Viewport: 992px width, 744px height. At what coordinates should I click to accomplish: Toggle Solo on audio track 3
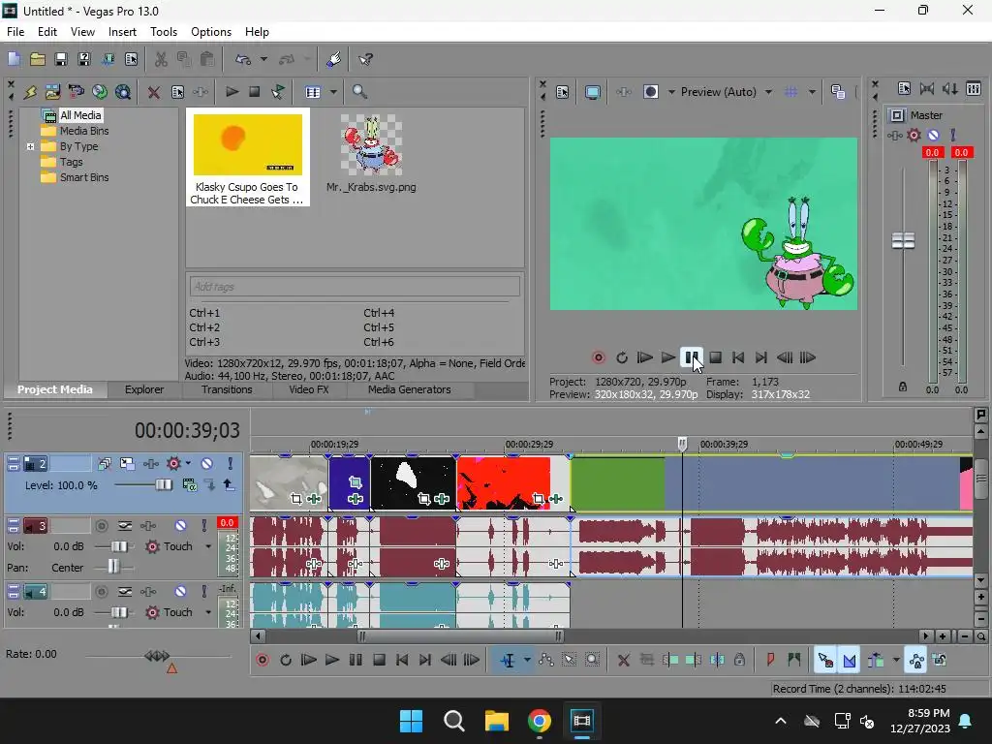pyautogui.click(x=203, y=526)
